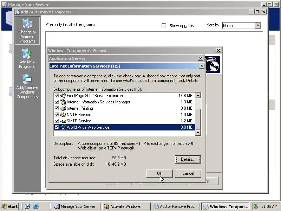Click the World Wide Web Service globe icon

click(63, 127)
